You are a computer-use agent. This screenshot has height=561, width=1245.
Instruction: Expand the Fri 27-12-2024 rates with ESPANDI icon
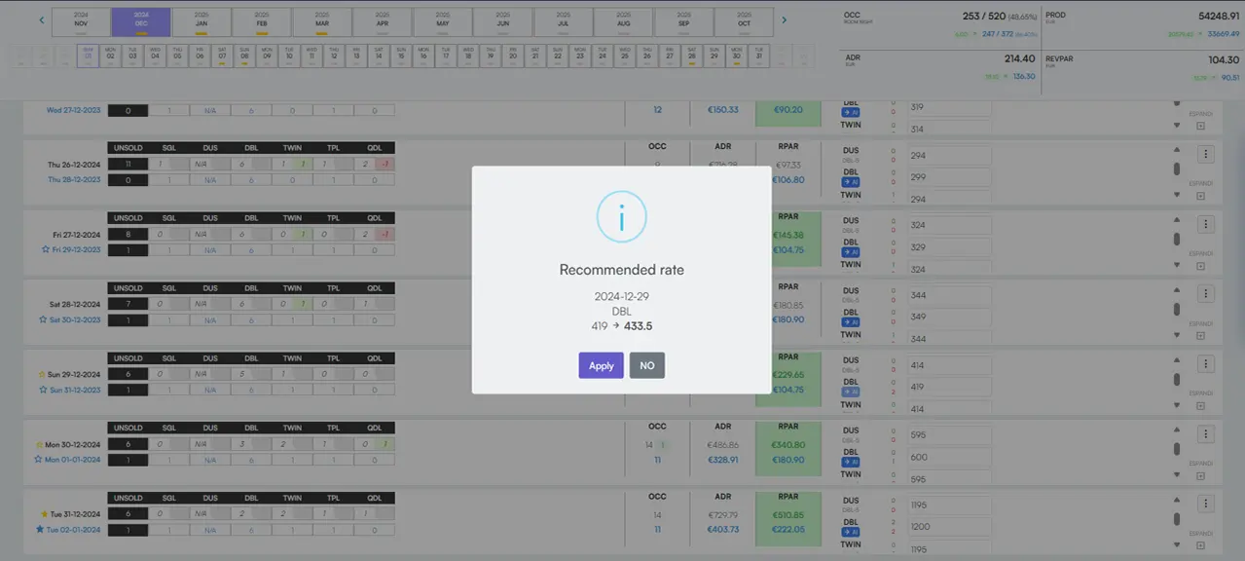[1200, 266]
